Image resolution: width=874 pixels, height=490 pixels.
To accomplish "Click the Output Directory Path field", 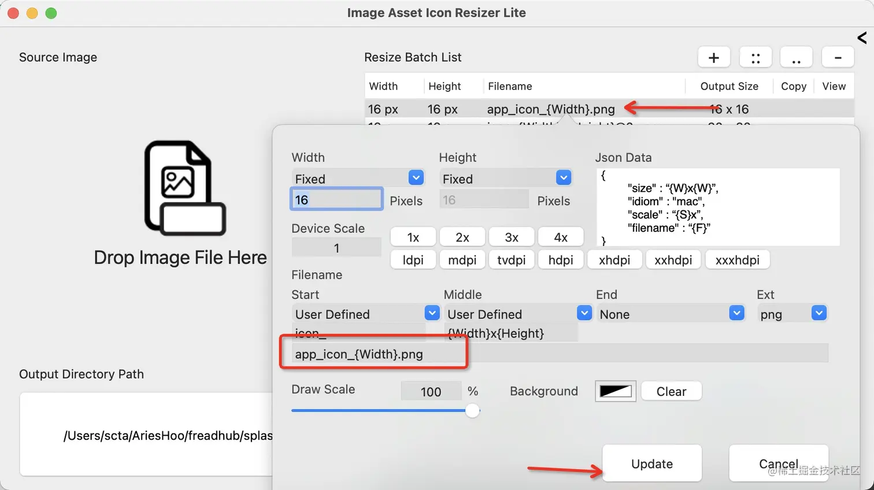I will [x=146, y=435].
